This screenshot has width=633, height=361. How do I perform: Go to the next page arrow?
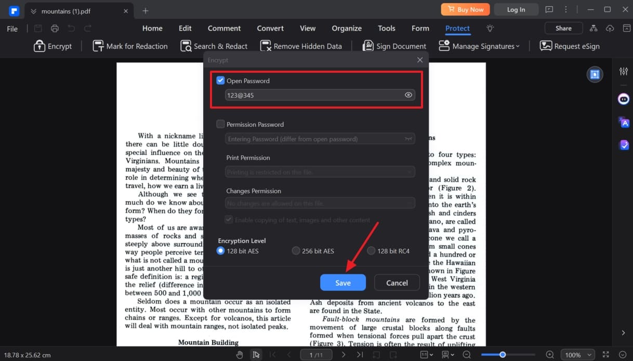(344, 355)
